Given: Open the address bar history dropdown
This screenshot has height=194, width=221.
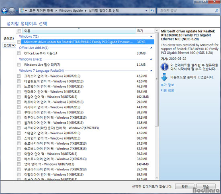Looking at the screenshot, I should (x=146, y=11).
